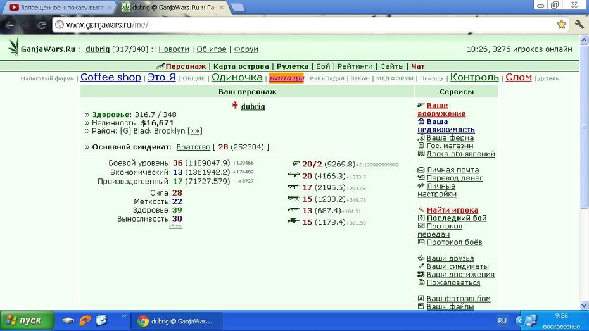Open the Слом link
589x331 pixels.
(519, 77)
